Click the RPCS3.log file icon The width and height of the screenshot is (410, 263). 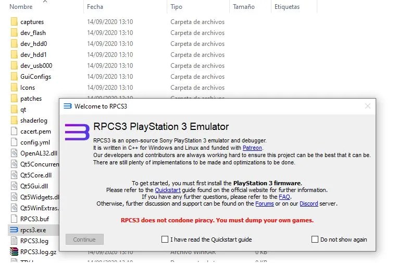pos(14,241)
